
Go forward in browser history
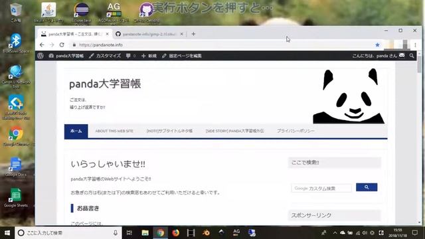pyautogui.click(x=52, y=44)
